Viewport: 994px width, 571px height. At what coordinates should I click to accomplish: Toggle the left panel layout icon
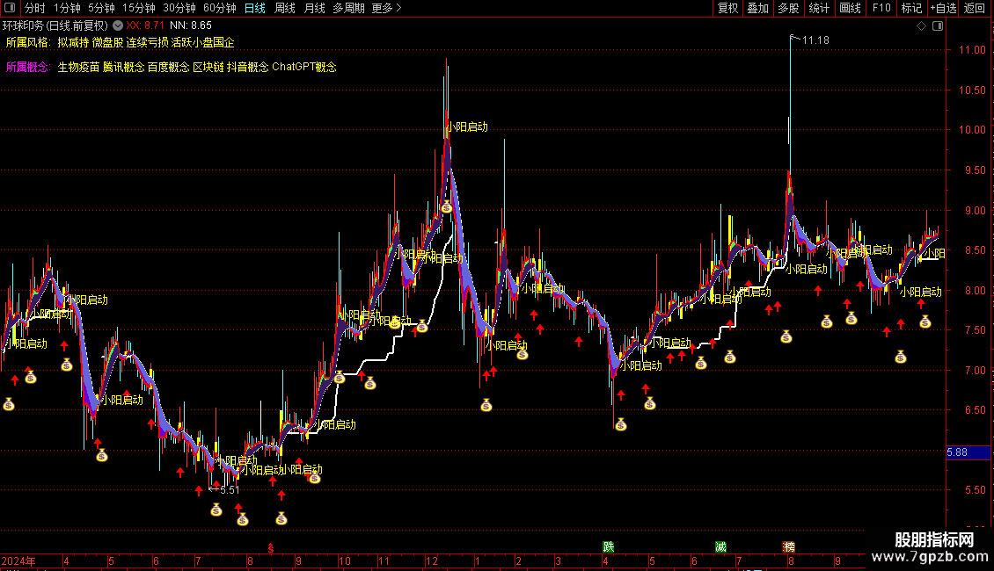[x=10, y=8]
